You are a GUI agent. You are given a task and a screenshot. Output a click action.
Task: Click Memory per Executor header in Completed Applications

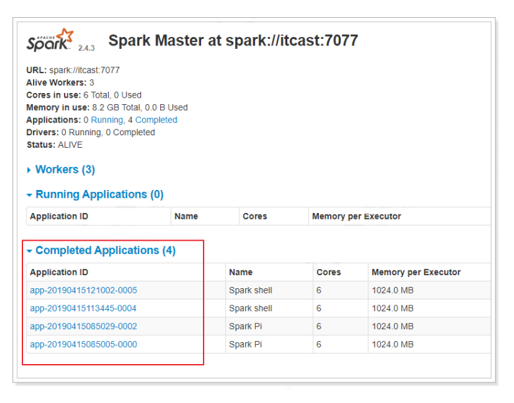click(416, 272)
